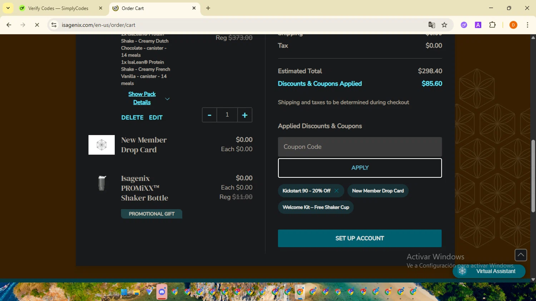Viewport: 536px width, 301px height.
Task: Expand Show Pack Details
Action: point(142,98)
